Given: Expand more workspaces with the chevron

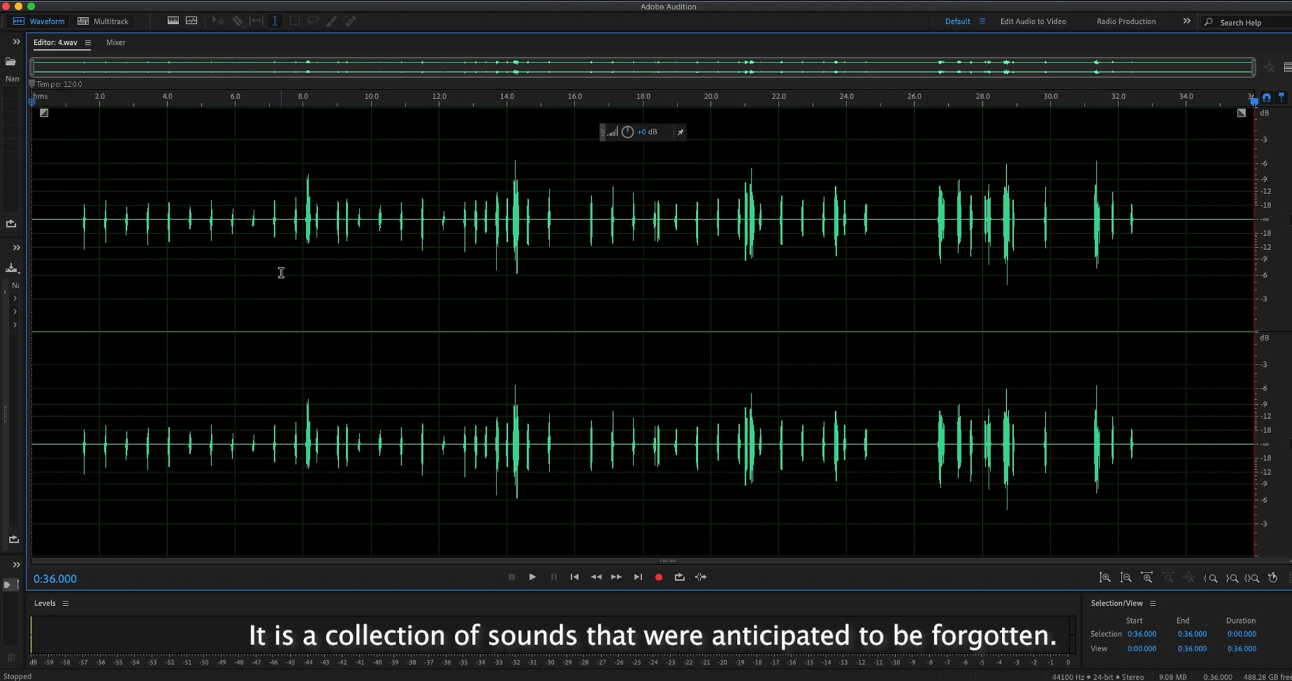Looking at the screenshot, I should (1187, 21).
